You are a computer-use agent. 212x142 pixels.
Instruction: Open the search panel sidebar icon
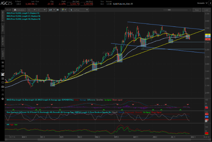[3, 90]
